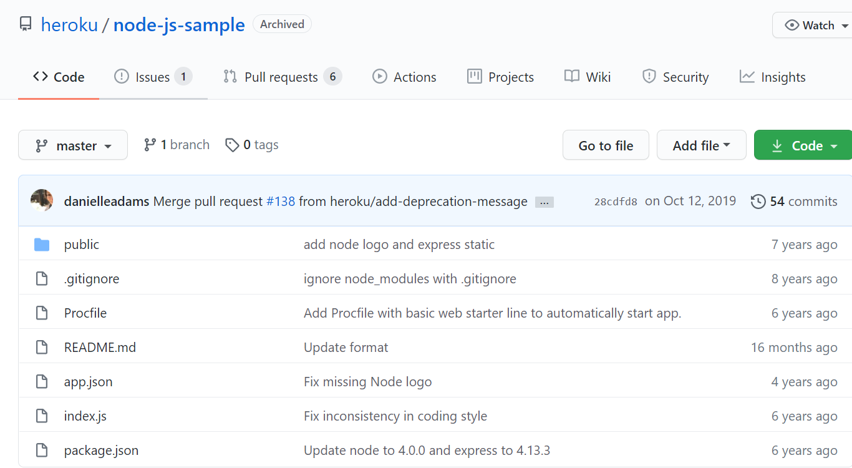Click the commit history clock icon

click(758, 202)
